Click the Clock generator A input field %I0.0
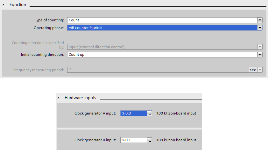This screenshot has width=268, height=163. 133,113
